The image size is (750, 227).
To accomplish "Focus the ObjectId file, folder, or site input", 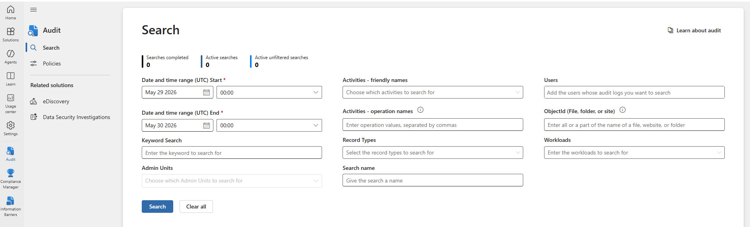I will click(x=634, y=125).
